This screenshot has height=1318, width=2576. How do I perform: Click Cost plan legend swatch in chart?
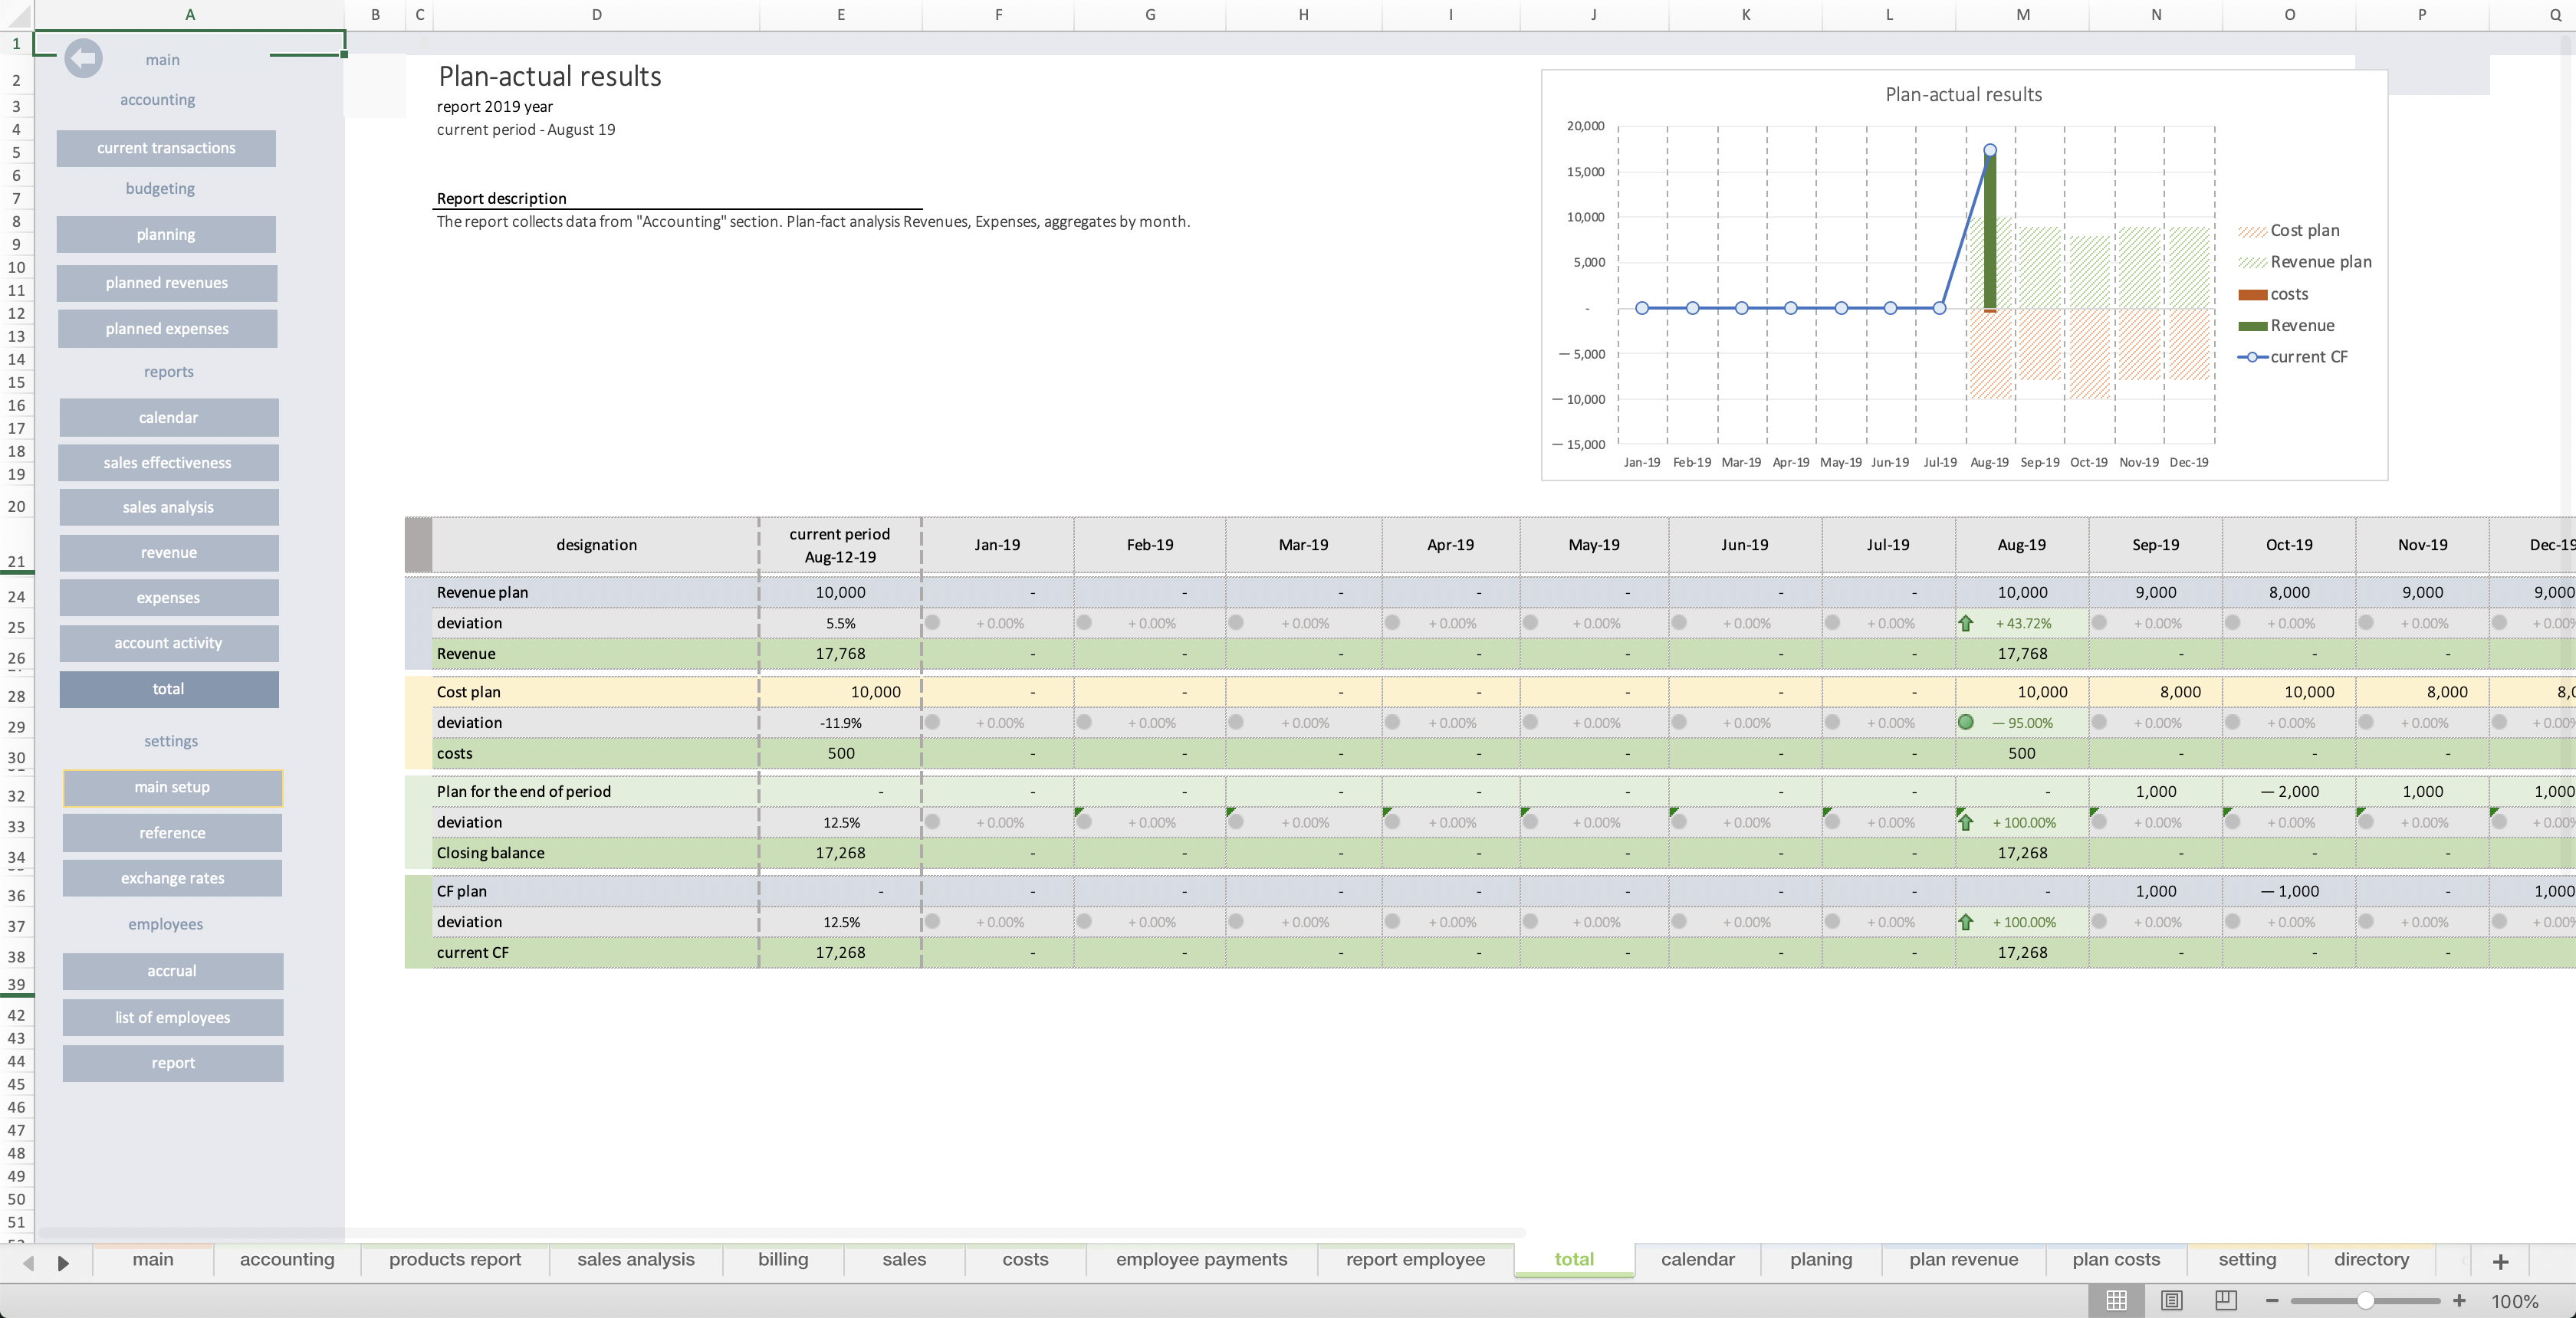click(x=2252, y=231)
